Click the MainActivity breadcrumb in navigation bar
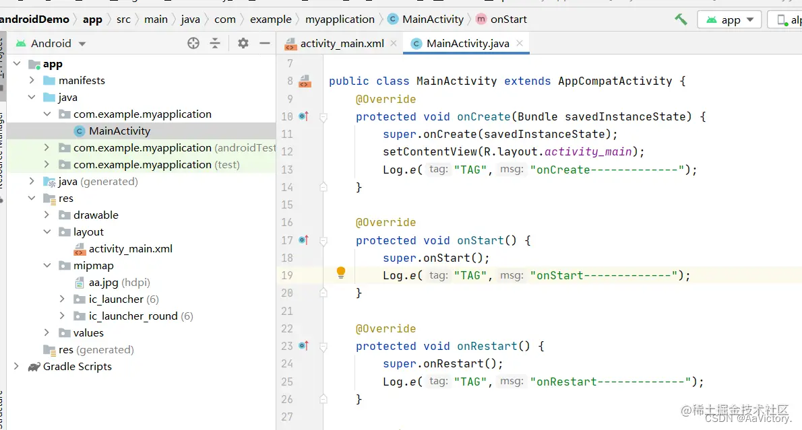The width and height of the screenshot is (802, 430). pos(425,20)
